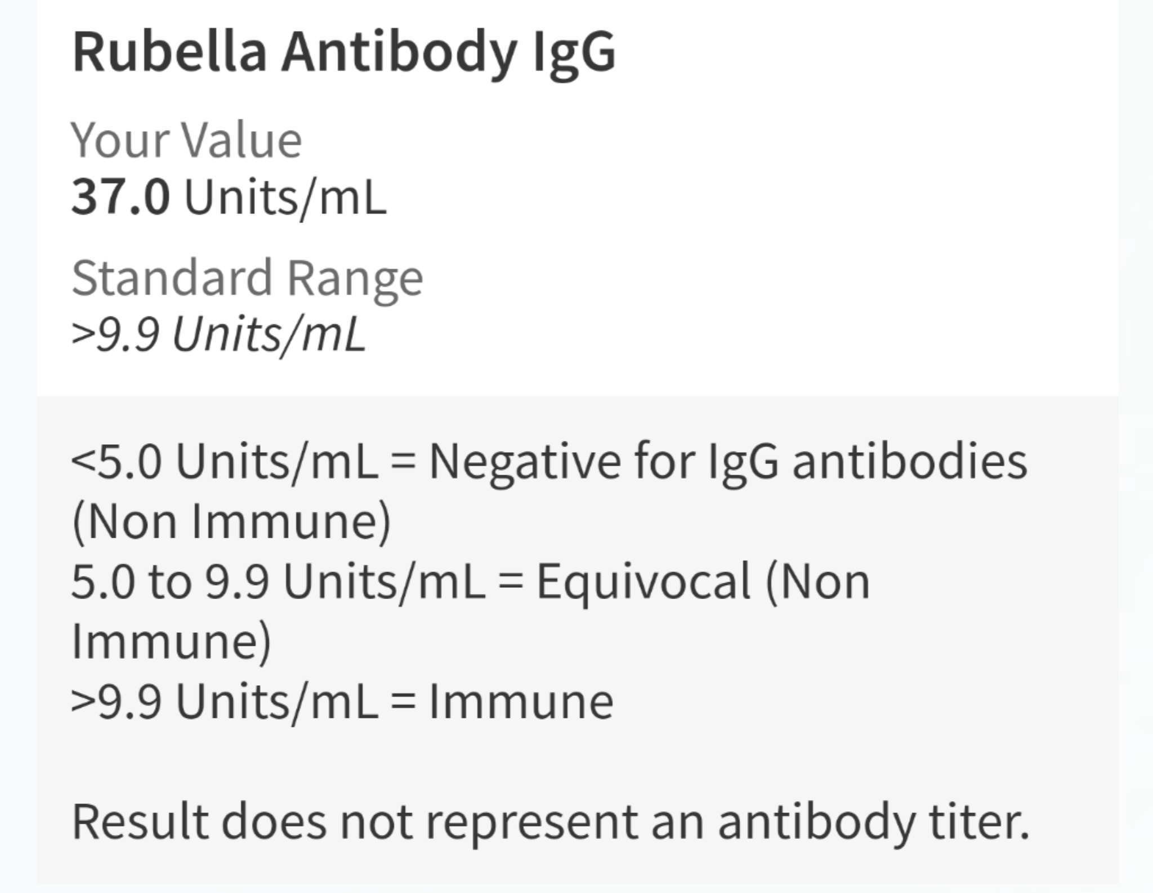
Task: Click the lone Immune) wrapped line
Action: [172, 642]
